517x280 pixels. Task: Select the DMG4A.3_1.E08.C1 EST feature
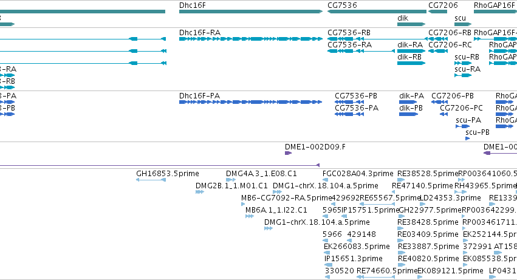(x=231, y=180)
